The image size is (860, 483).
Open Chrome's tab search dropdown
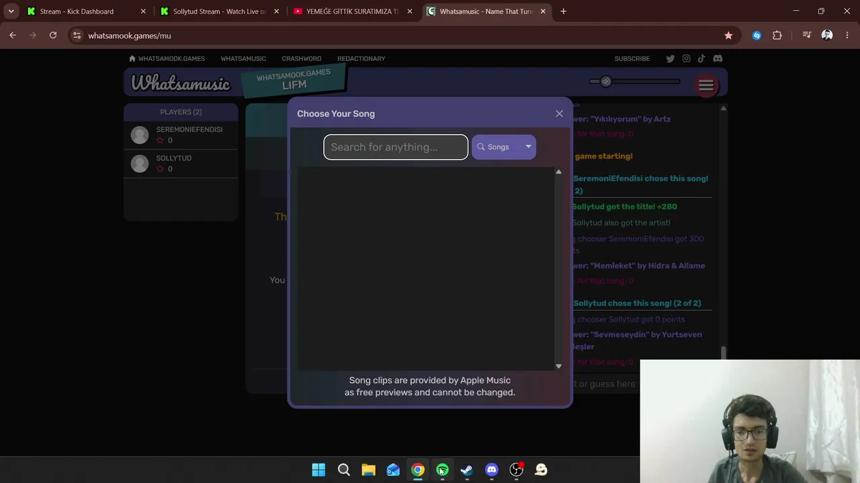11,11
